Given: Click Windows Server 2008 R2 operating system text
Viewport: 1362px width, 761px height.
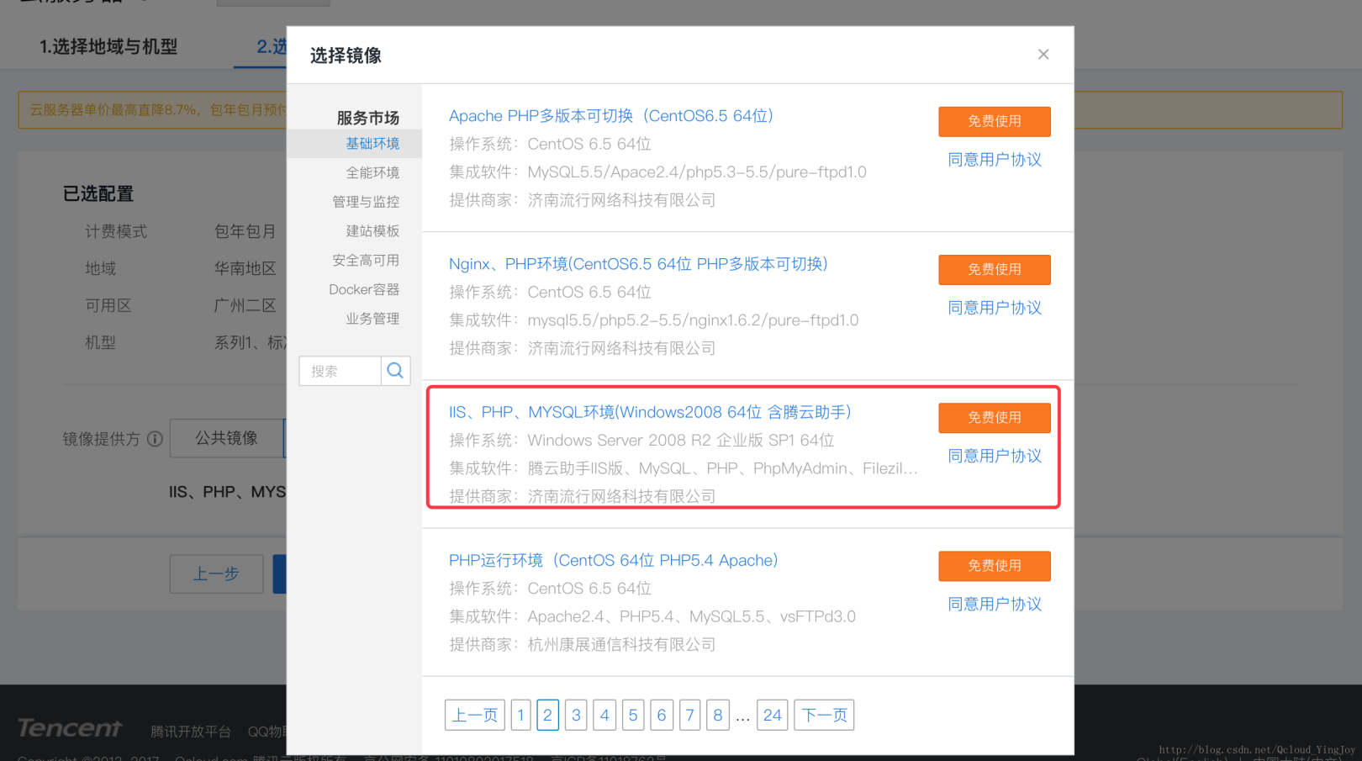Looking at the screenshot, I should click(x=681, y=440).
